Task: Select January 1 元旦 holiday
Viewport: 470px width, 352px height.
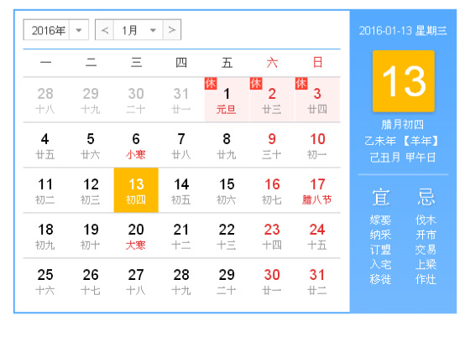Action: (x=227, y=100)
